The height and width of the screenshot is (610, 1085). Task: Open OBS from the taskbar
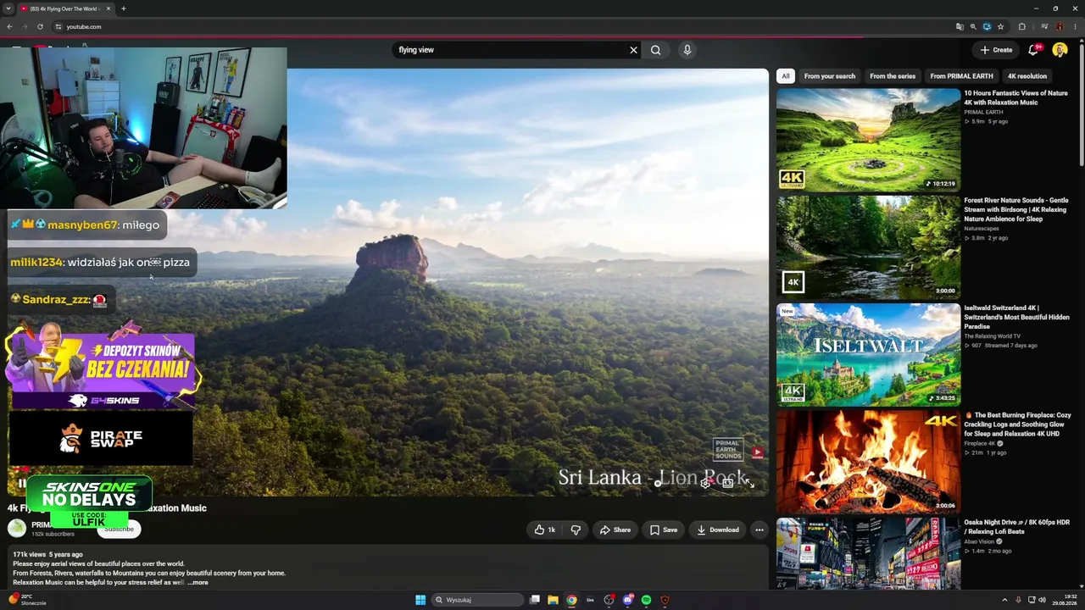click(609, 600)
